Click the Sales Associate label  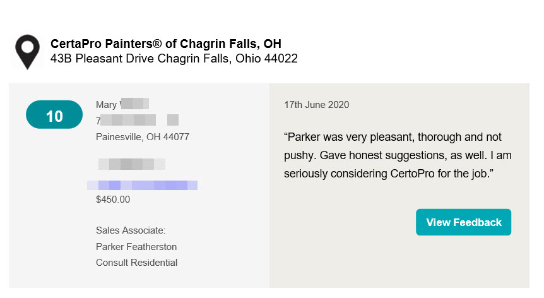(131, 230)
